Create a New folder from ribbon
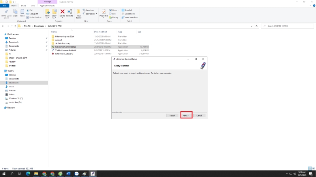The image size is (316, 177). pos(79,14)
